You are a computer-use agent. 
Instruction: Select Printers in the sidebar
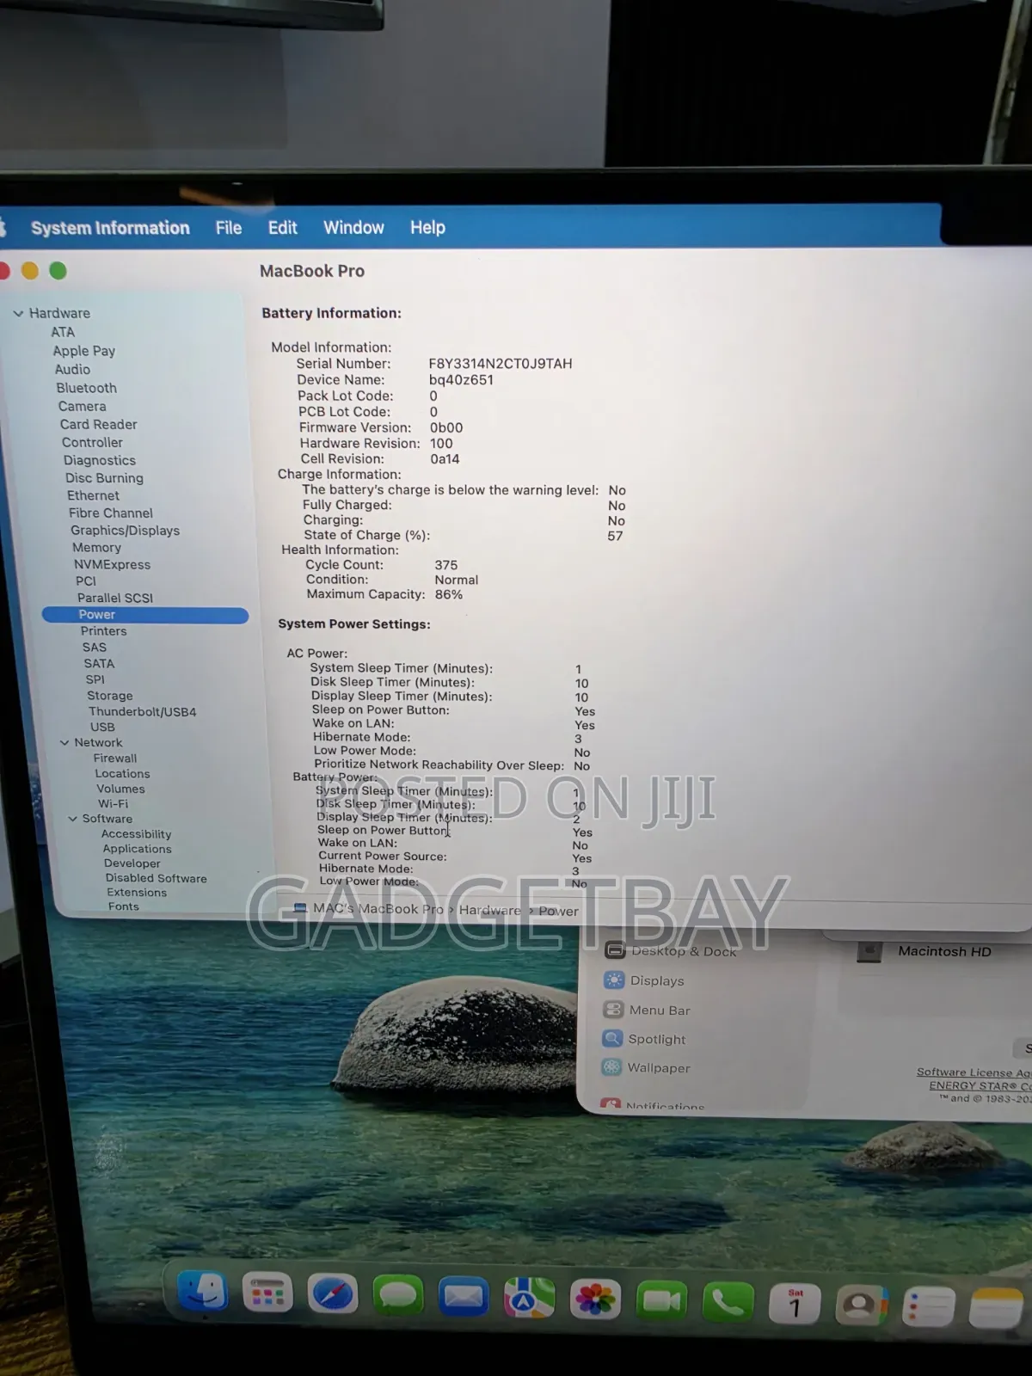tap(103, 630)
